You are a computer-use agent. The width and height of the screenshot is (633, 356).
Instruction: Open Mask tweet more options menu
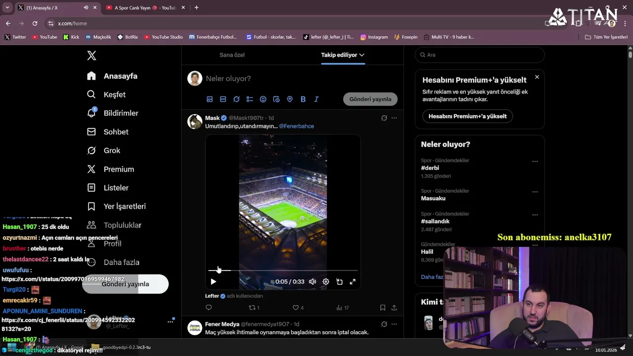click(394, 118)
